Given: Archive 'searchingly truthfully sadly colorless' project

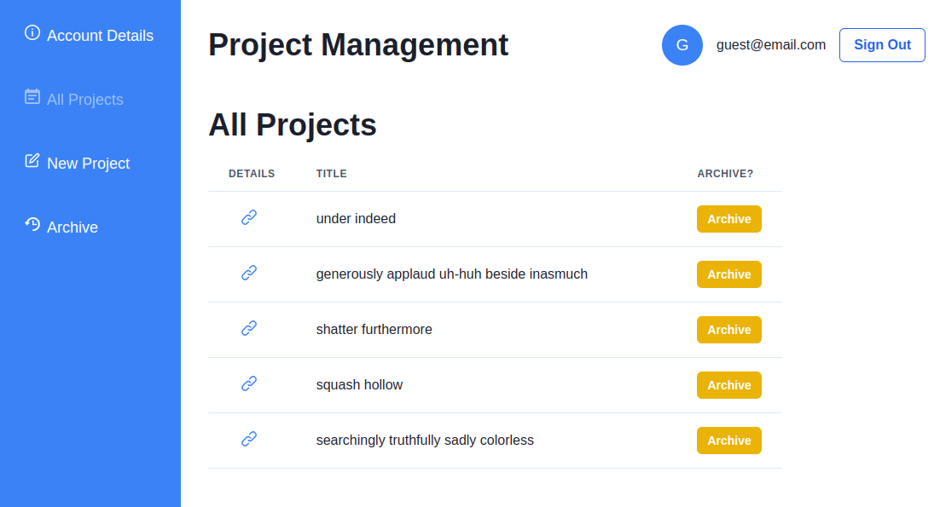Looking at the screenshot, I should [x=728, y=441].
